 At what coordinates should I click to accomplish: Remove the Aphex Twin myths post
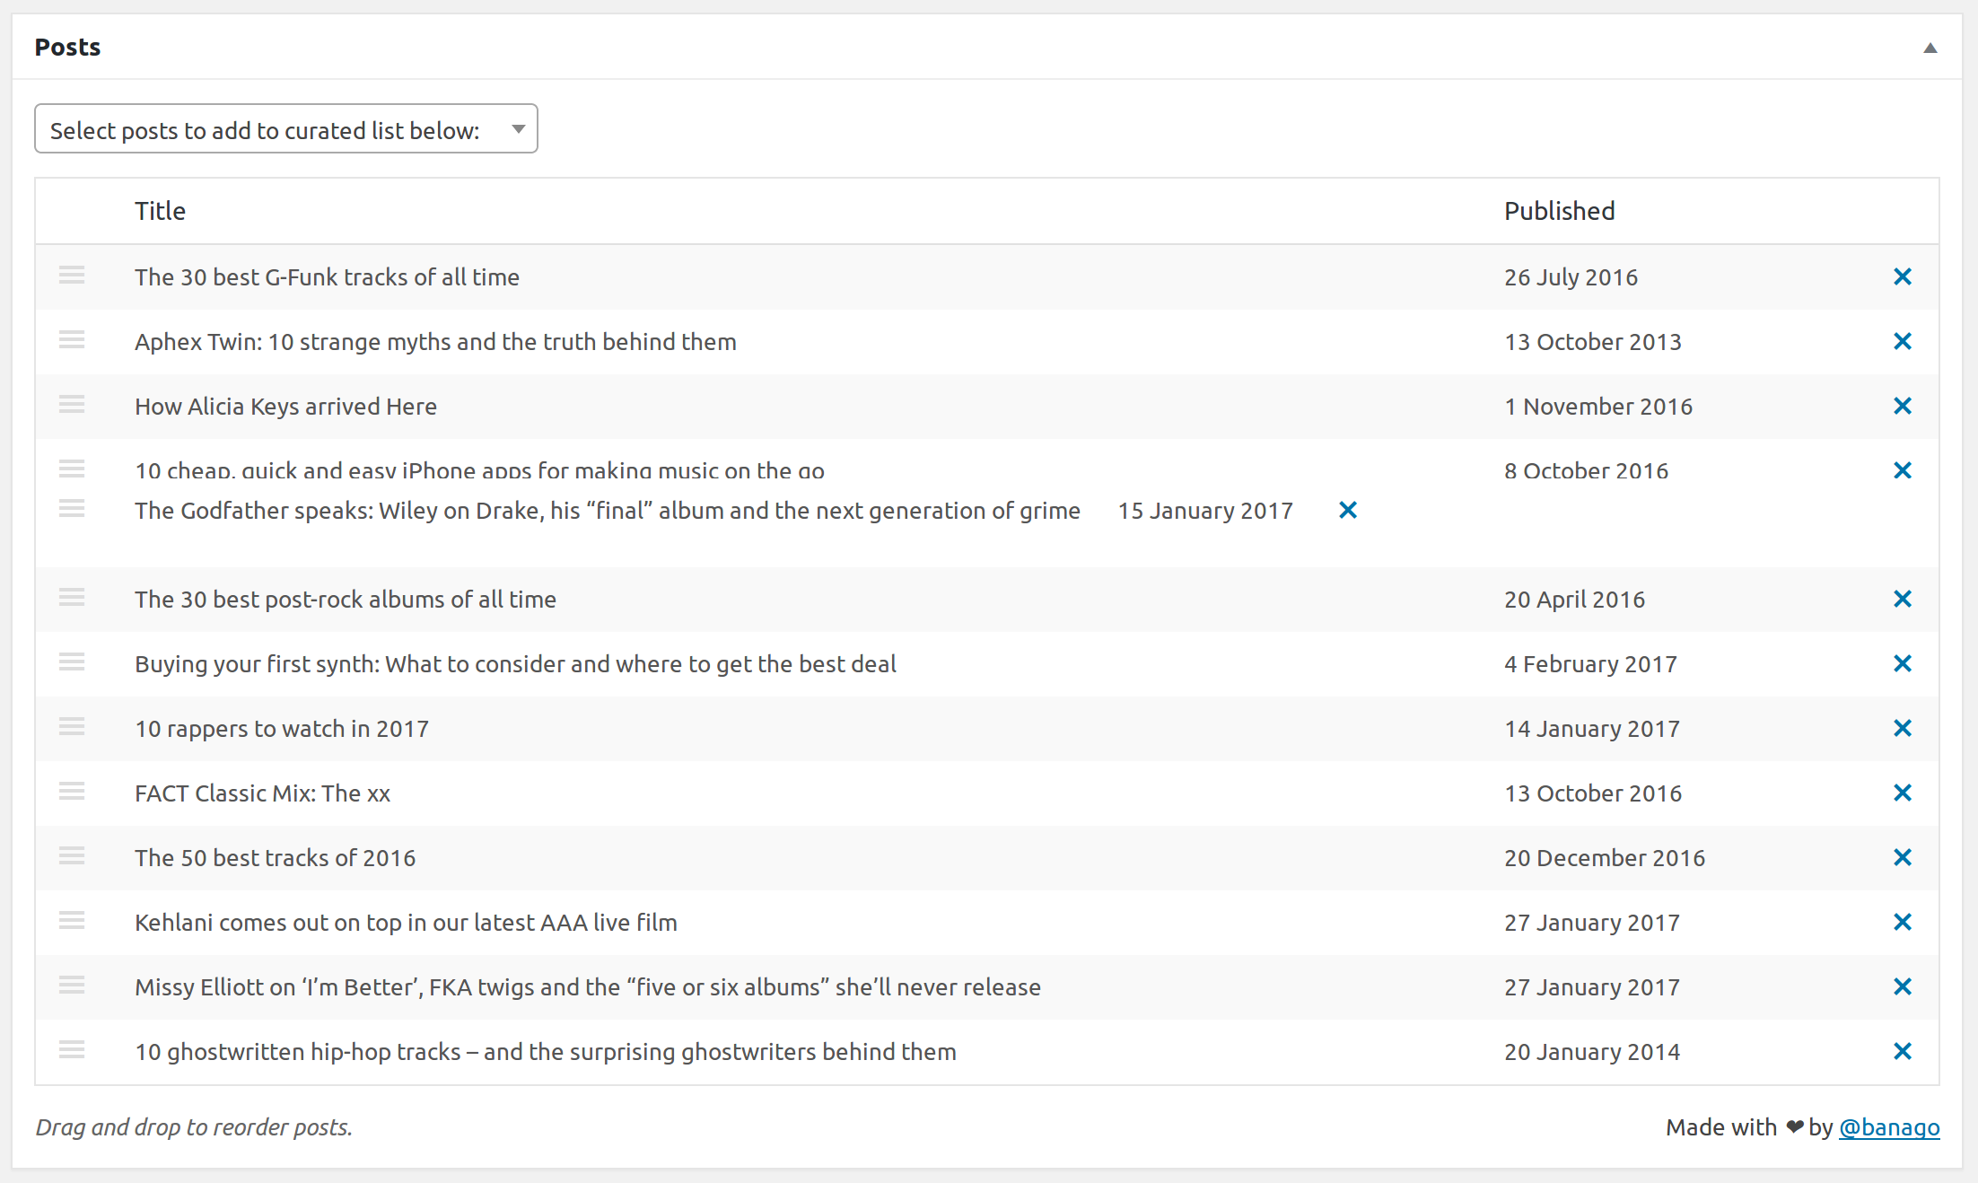click(1902, 341)
